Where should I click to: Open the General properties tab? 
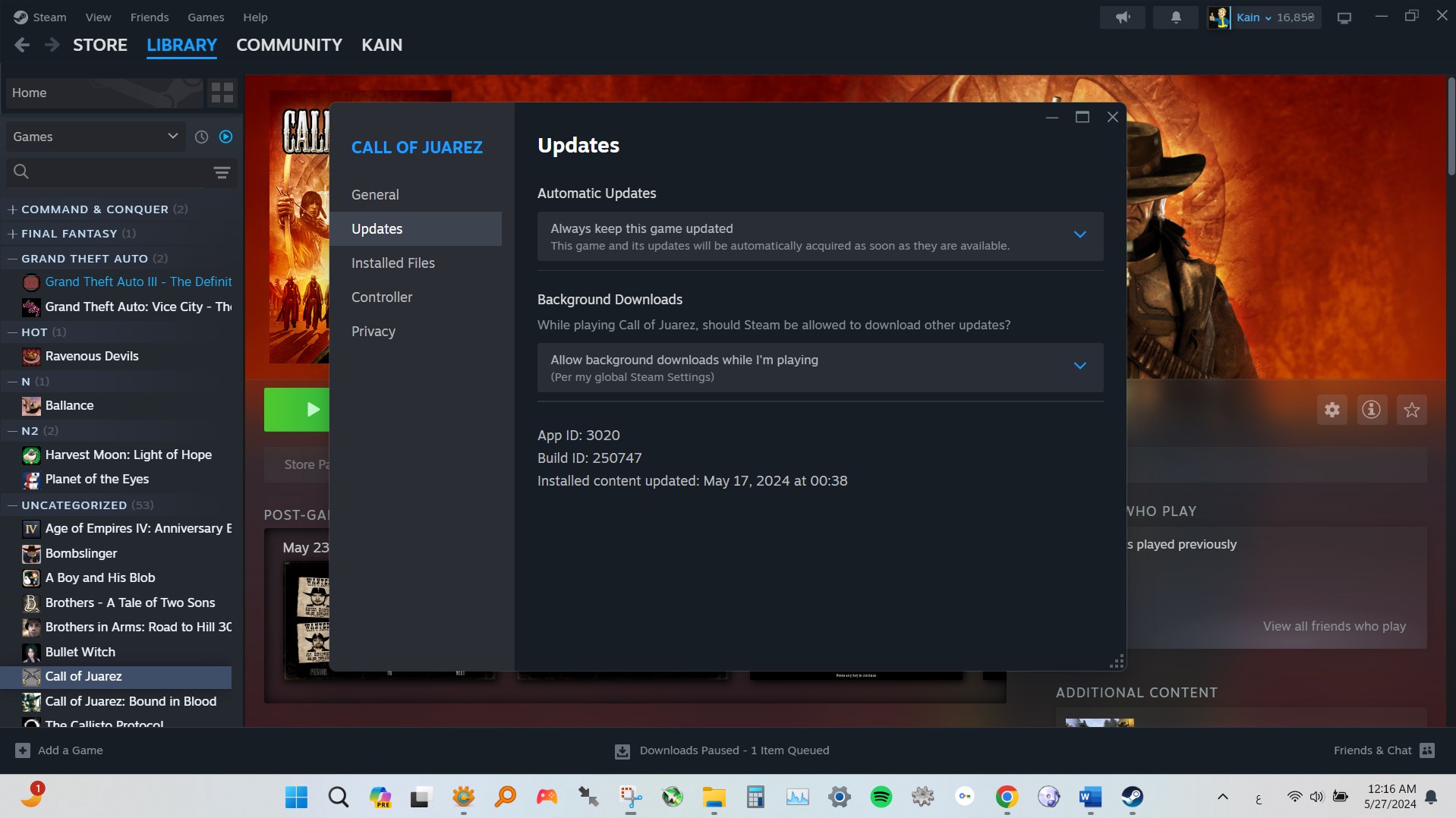(415, 194)
